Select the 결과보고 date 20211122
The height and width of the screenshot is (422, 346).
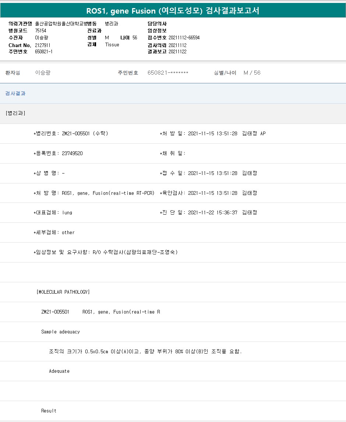[x=177, y=52]
